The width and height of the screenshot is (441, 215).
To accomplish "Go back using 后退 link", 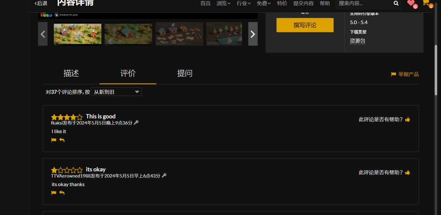I will tap(41, 3).
